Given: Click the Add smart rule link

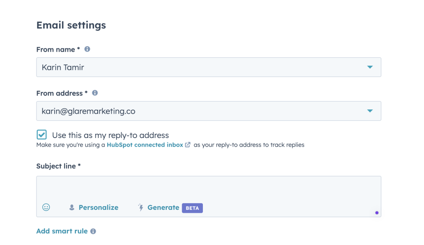Looking at the screenshot, I should point(62,231).
